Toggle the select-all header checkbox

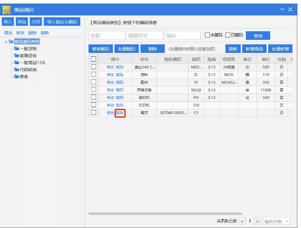[x=93, y=59]
